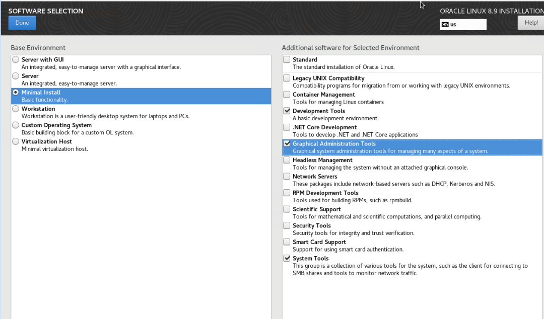The height and width of the screenshot is (319, 544).
Task: Tick the Scientific Support checkbox
Action: [x=287, y=209]
